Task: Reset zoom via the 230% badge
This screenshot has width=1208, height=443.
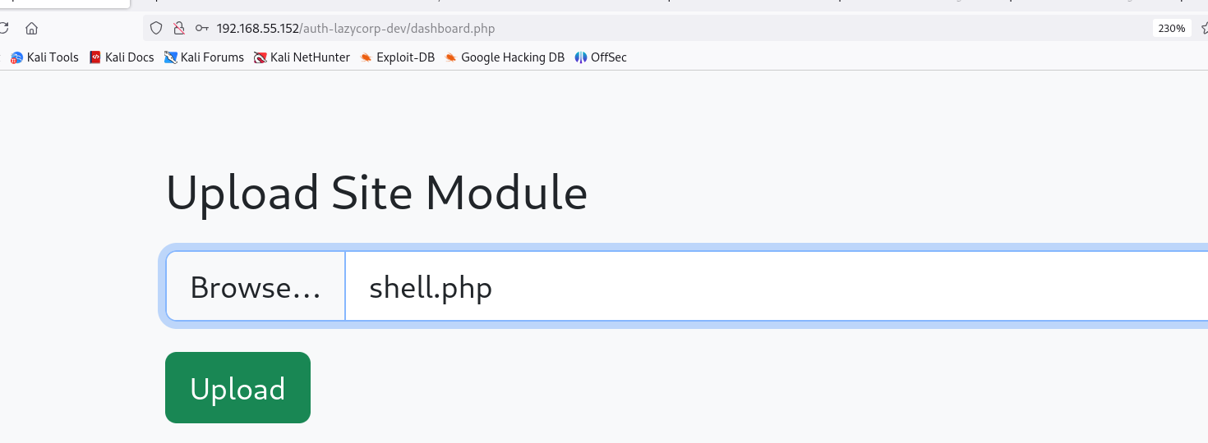Action: point(1171,28)
